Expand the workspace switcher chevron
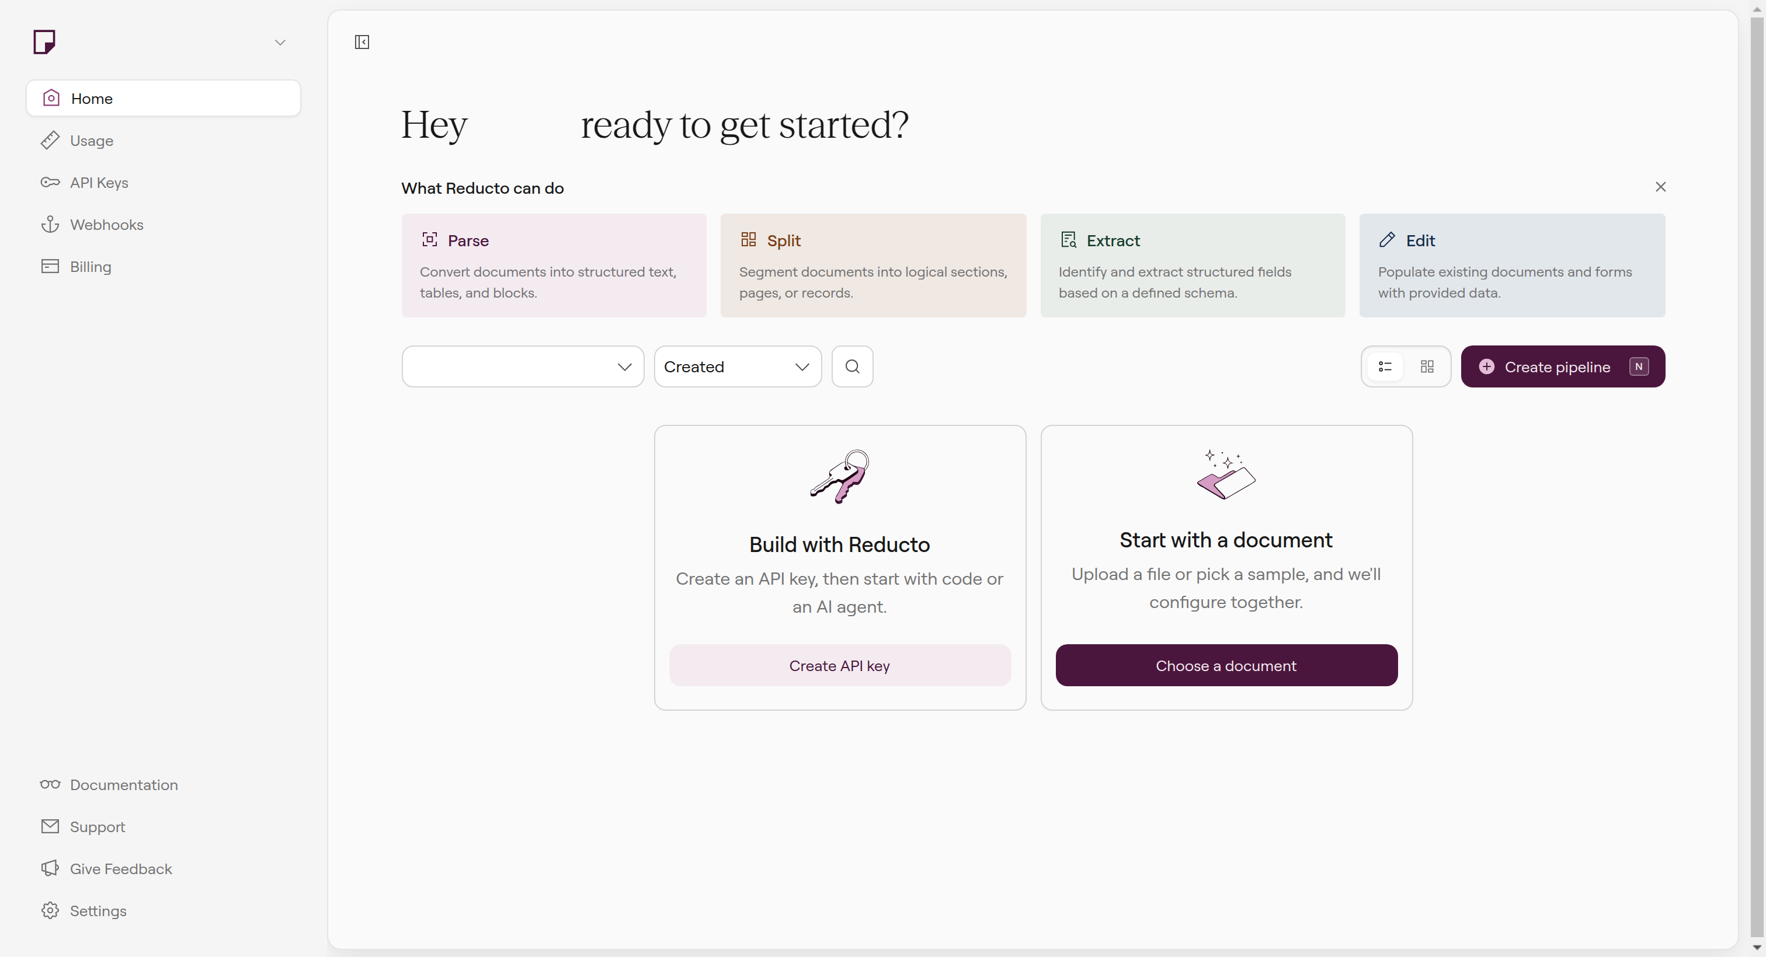This screenshot has width=1766, height=957. [x=280, y=43]
